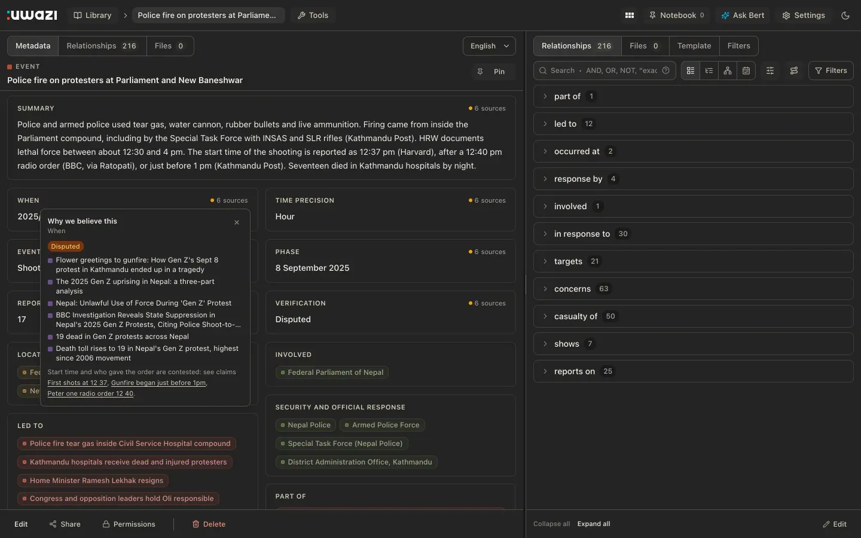Expand the 'reports on' group
Image resolution: width=861 pixels, height=538 pixels.
(693, 371)
